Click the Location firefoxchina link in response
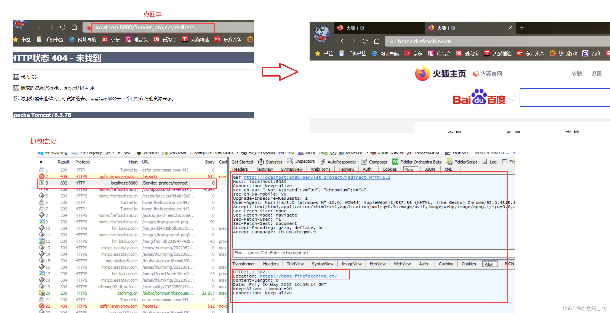The width and height of the screenshot is (610, 313). 298,276
